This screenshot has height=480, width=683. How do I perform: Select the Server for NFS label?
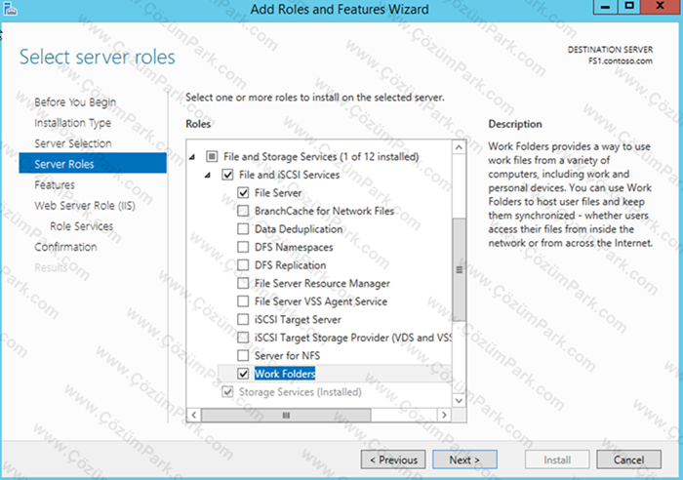click(287, 355)
